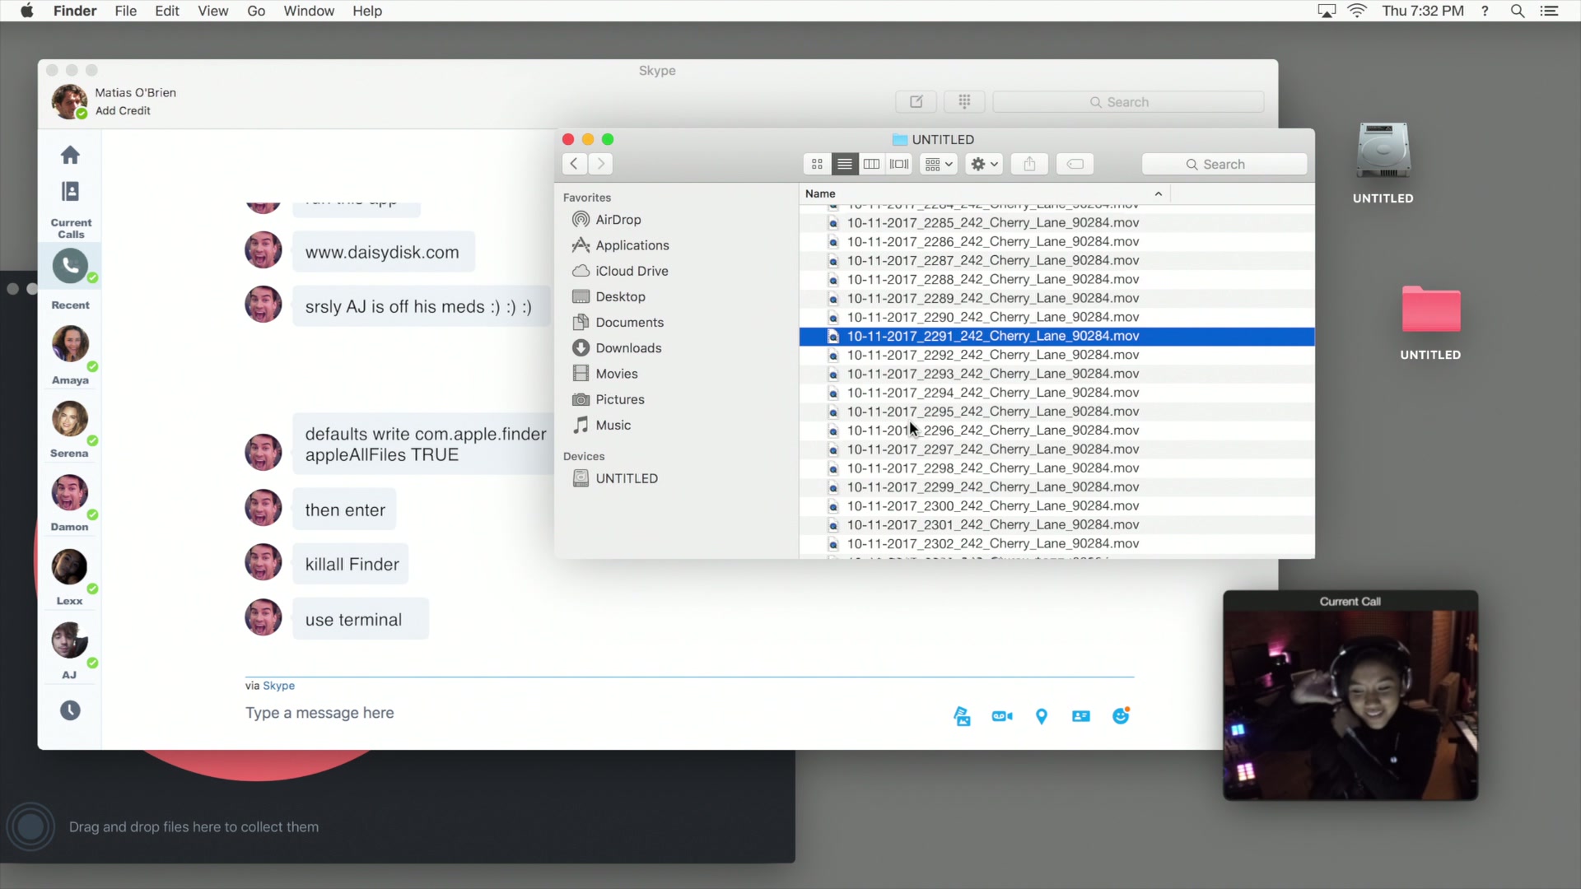This screenshot has height=889, width=1581.
Task: Open Skype home icon in sidebar
Action: (x=70, y=155)
